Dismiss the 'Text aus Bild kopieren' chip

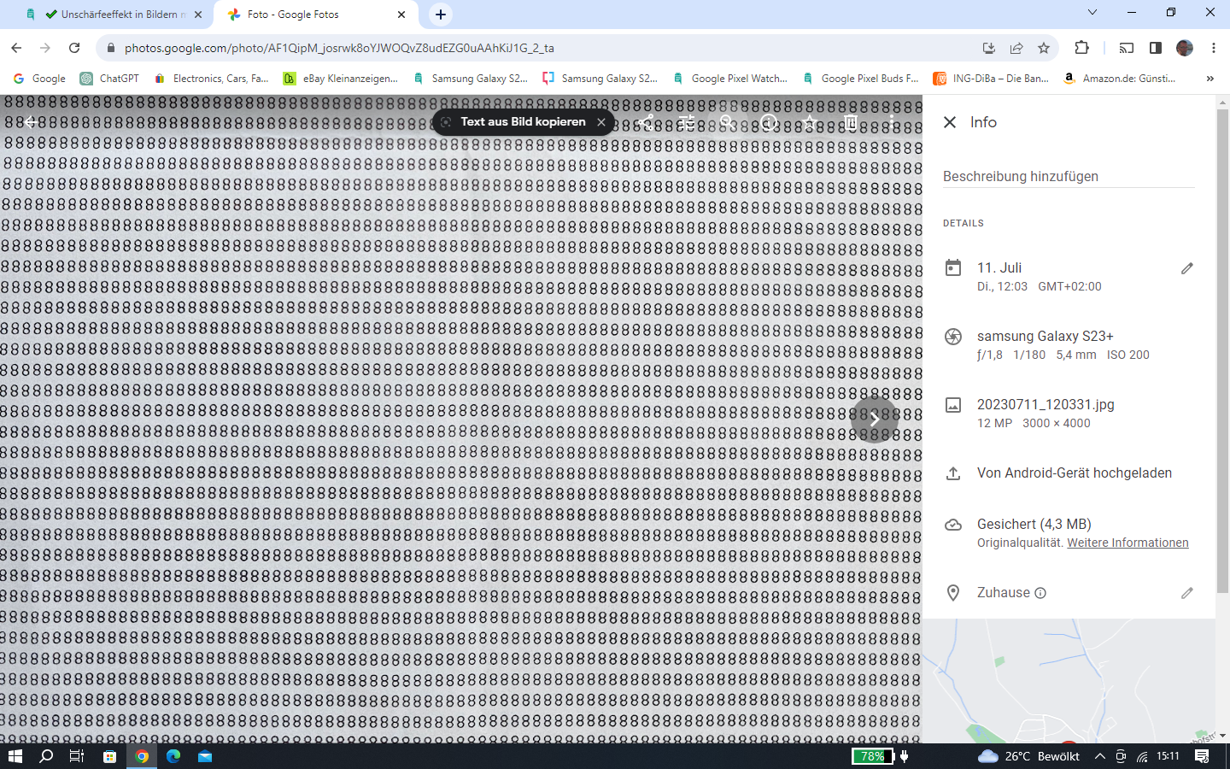tap(601, 122)
